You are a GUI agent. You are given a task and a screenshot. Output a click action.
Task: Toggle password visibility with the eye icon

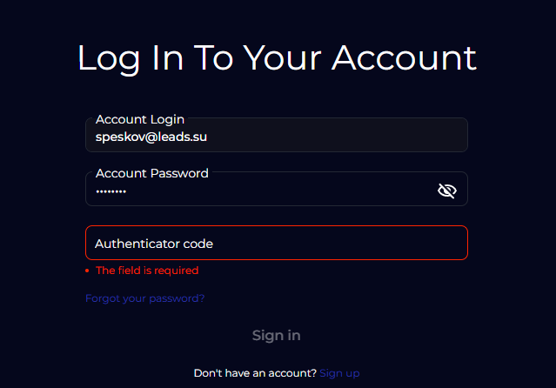(x=446, y=191)
